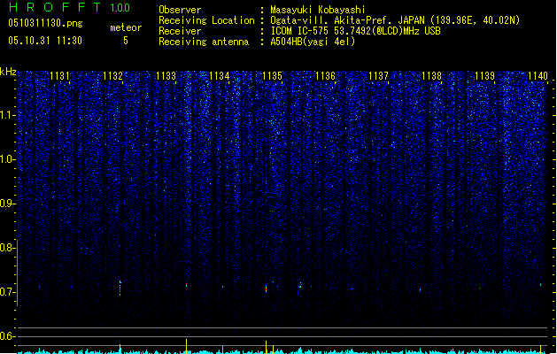Click the tallest yellow detection spike in bottom graph
Viewport: 557px width, 354px height.
(x=186, y=346)
